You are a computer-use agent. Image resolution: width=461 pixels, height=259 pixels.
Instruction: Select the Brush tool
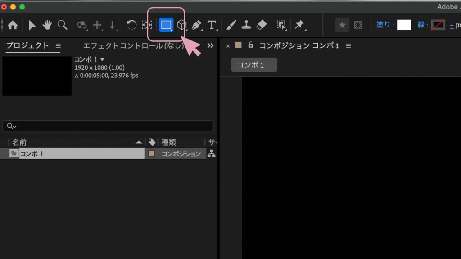pos(231,25)
